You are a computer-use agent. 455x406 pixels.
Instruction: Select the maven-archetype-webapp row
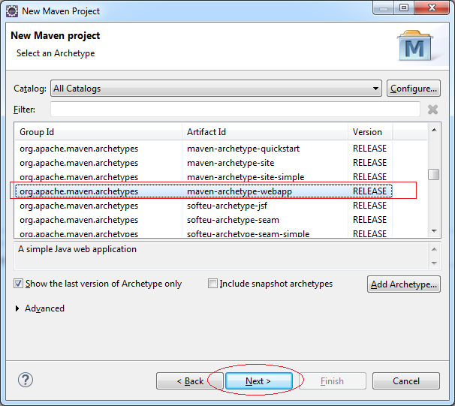tap(203, 191)
